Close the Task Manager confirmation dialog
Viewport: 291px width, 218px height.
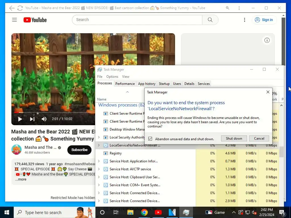click(268, 92)
